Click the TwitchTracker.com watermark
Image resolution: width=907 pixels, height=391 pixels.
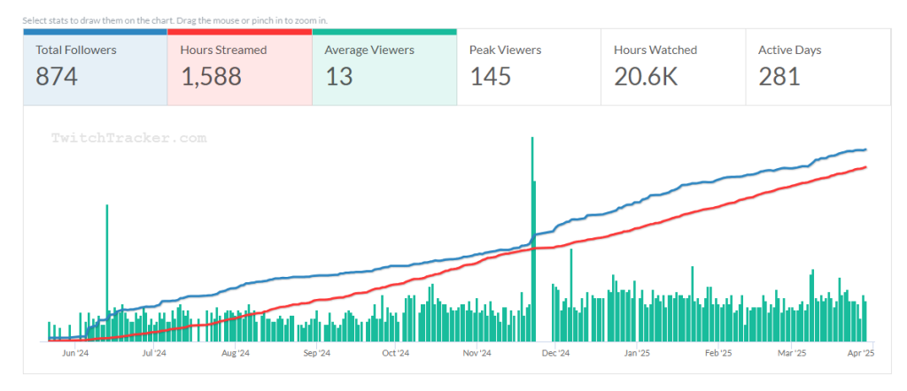128,138
